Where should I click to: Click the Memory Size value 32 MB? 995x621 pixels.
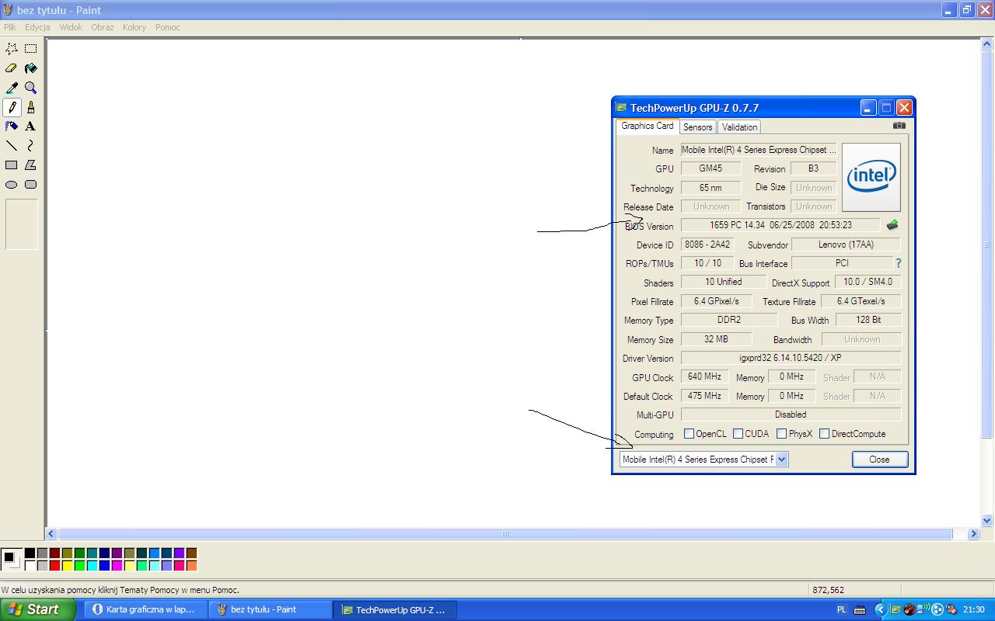point(716,339)
